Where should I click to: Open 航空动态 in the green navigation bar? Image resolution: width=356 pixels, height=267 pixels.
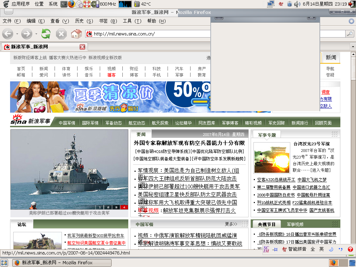click(137, 123)
